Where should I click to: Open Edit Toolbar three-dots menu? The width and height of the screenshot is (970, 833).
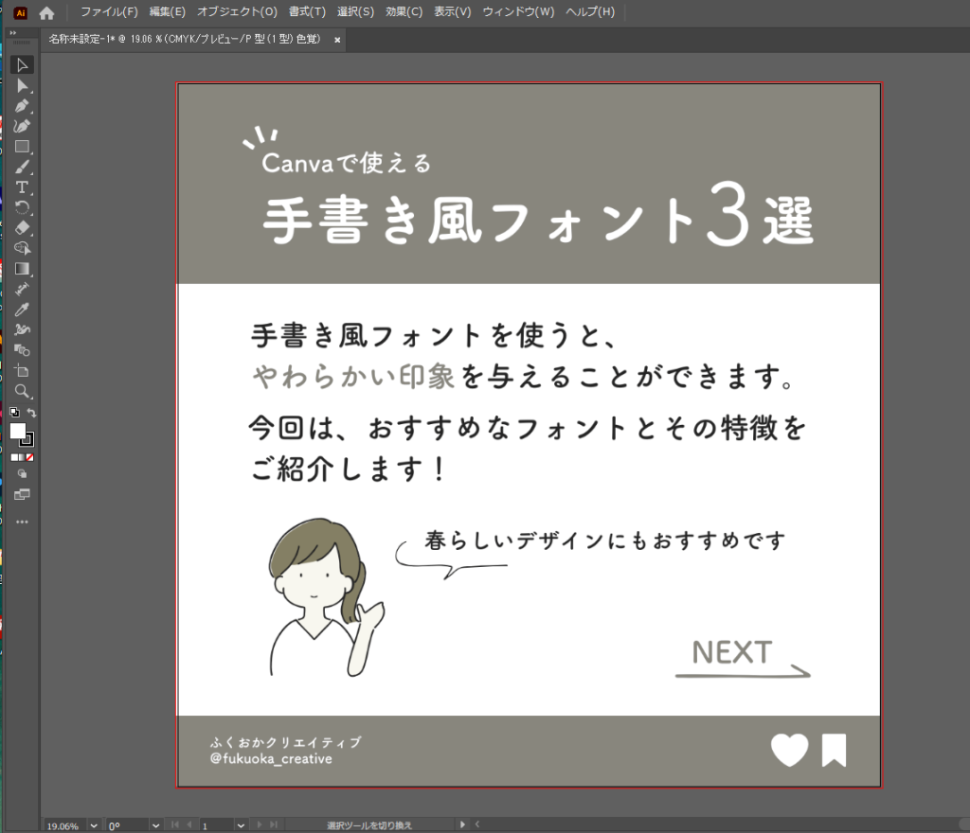tap(23, 523)
